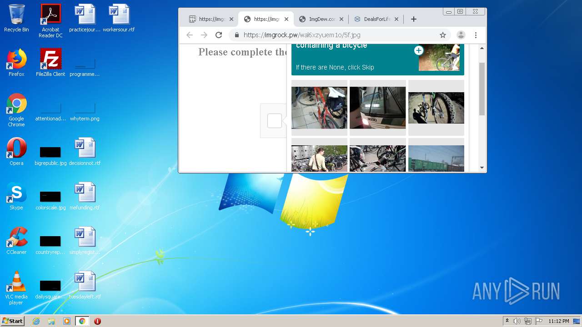Viewport: 582px width, 327px height.
Task: Switch to Chrome in taskbar
Action: coord(82,321)
